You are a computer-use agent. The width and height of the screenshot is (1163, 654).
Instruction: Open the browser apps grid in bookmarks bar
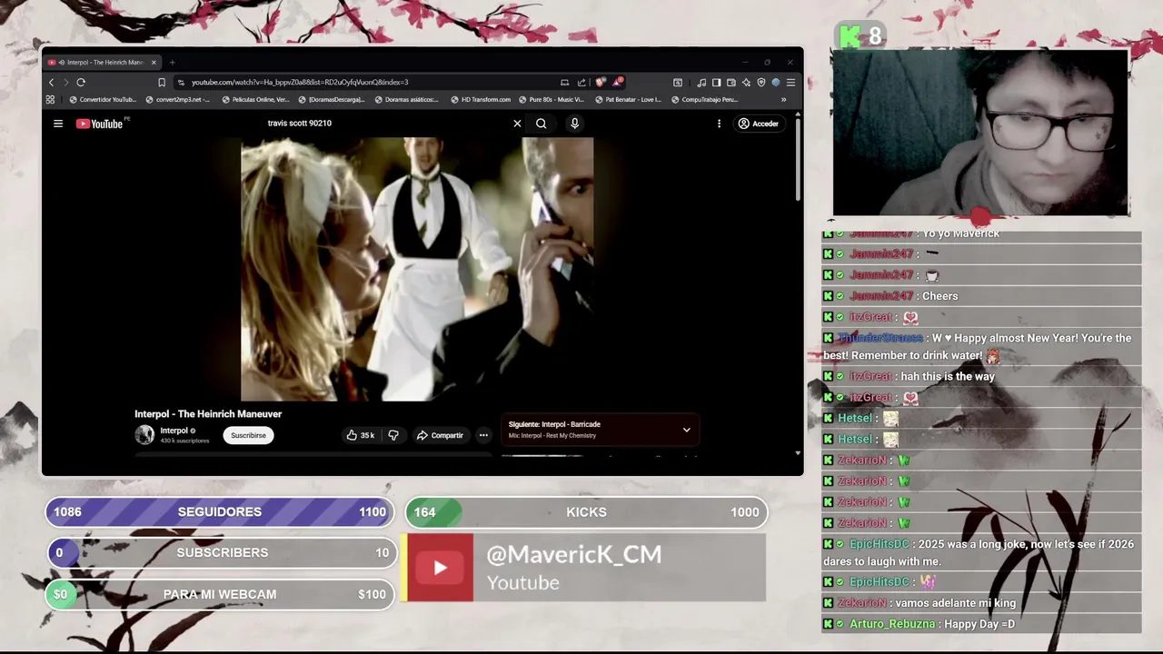(50, 100)
